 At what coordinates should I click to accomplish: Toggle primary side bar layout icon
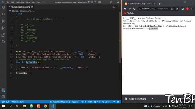pos(89,2)
